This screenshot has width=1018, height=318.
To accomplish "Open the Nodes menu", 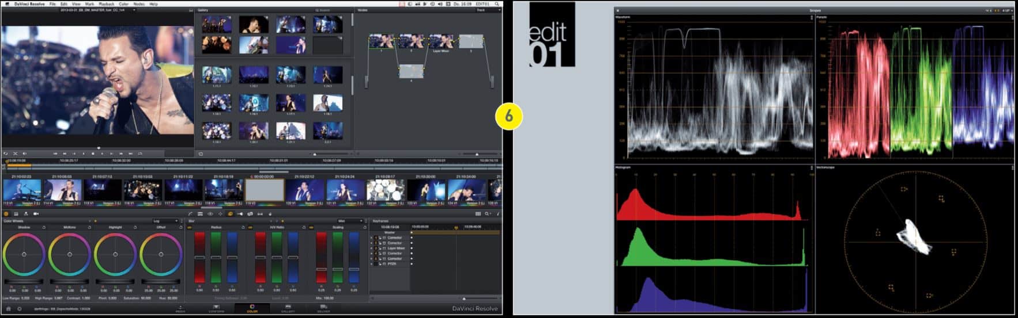I will [x=139, y=4].
